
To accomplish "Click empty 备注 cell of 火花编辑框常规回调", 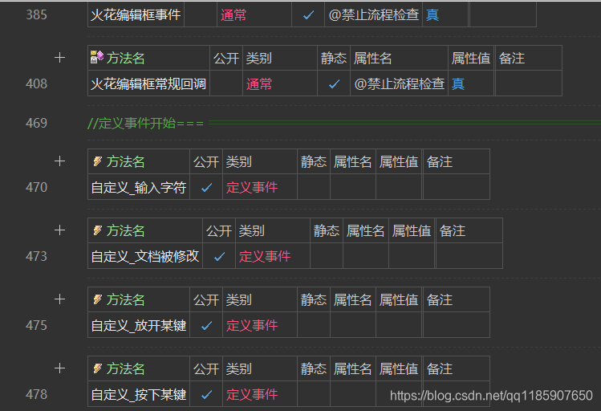I will point(528,83).
